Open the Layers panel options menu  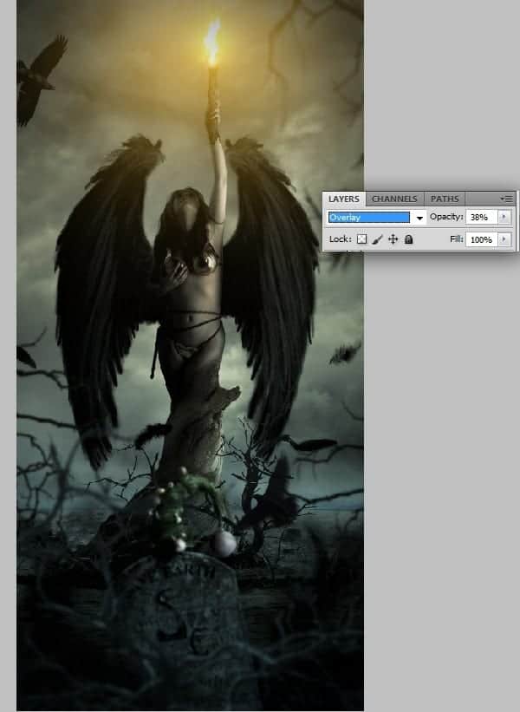[x=506, y=199]
